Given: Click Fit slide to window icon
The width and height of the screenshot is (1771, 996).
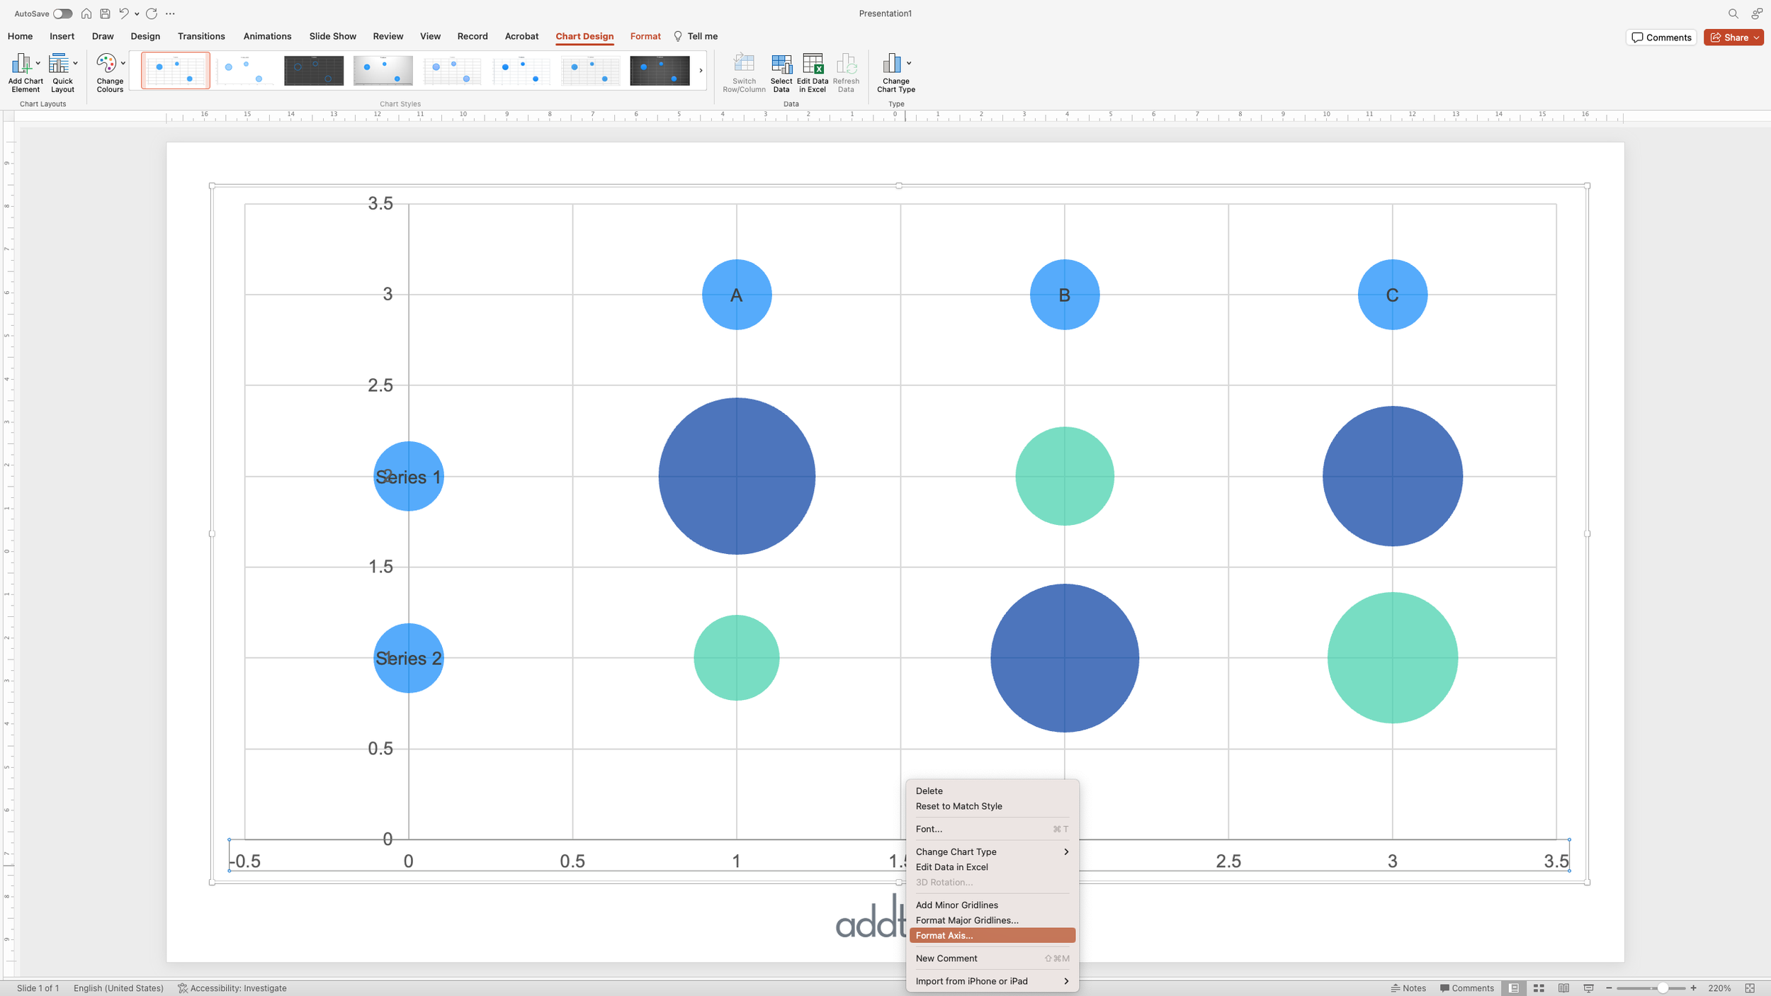Looking at the screenshot, I should [1750, 988].
